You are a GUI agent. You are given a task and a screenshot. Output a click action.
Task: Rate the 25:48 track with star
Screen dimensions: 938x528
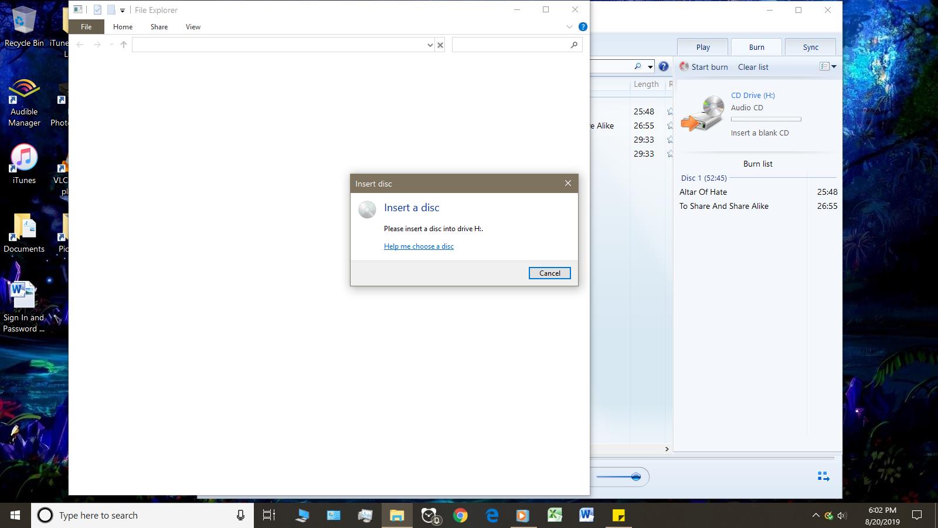pos(669,111)
